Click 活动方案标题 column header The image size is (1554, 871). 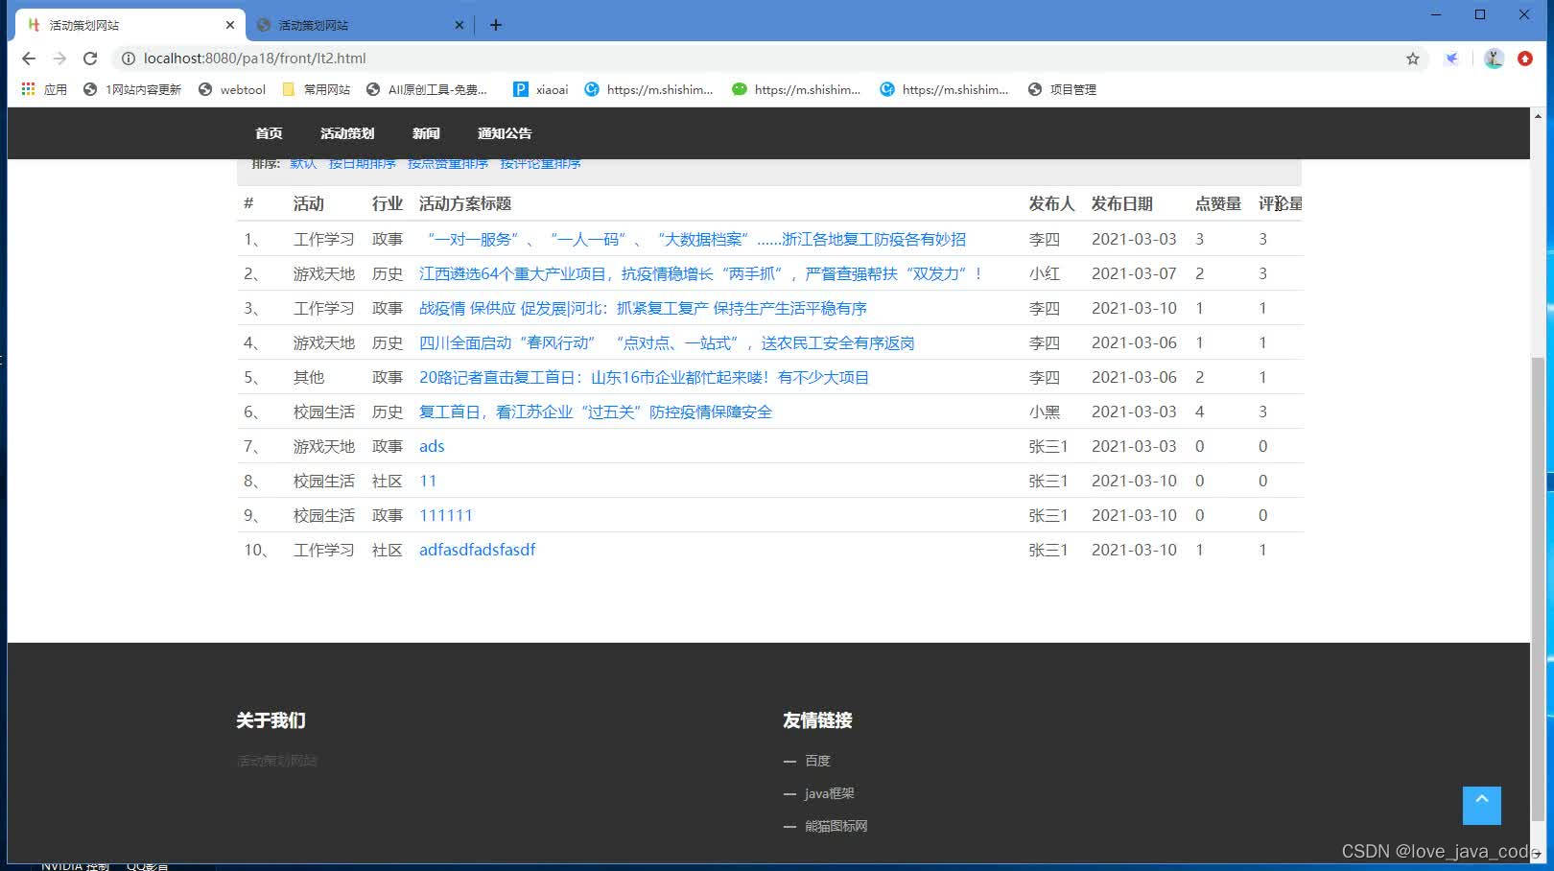click(464, 203)
